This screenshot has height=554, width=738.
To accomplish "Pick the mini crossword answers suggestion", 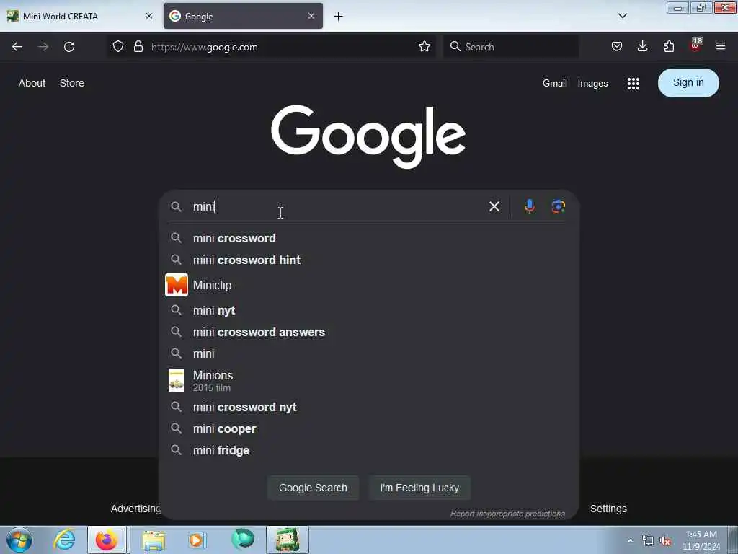I will pos(369,332).
